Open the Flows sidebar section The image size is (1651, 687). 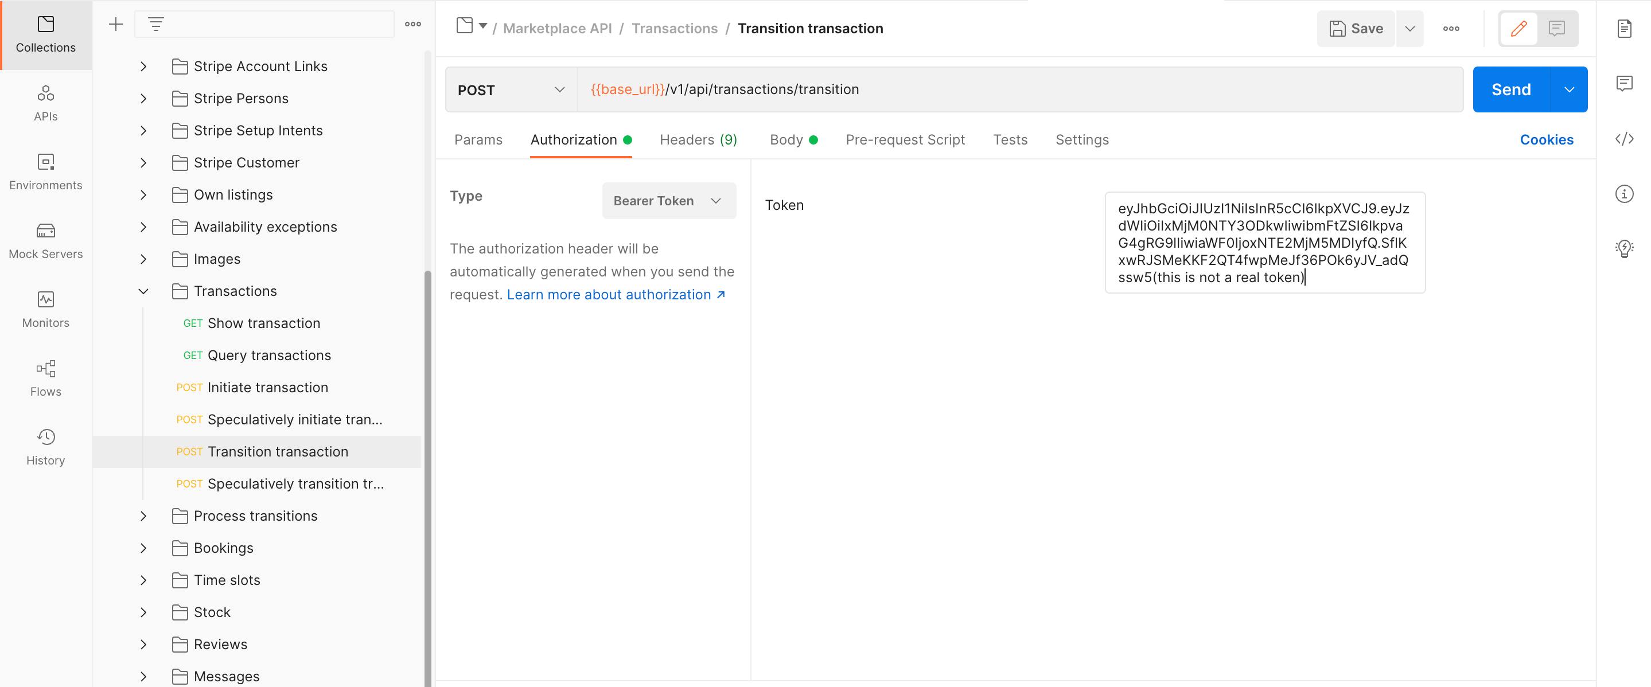pos(45,378)
